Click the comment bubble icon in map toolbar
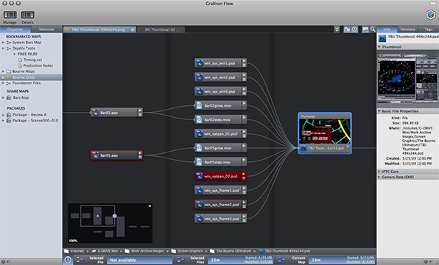This screenshot has width=439, height=265. pos(365,29)
